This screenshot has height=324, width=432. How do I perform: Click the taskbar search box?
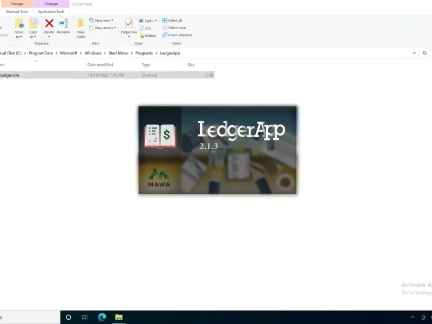tap(30, 318)
